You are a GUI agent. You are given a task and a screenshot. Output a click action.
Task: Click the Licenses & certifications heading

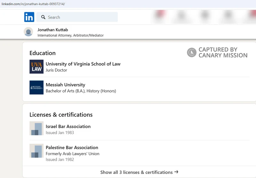pyautogui.click(x=61, y=115)
